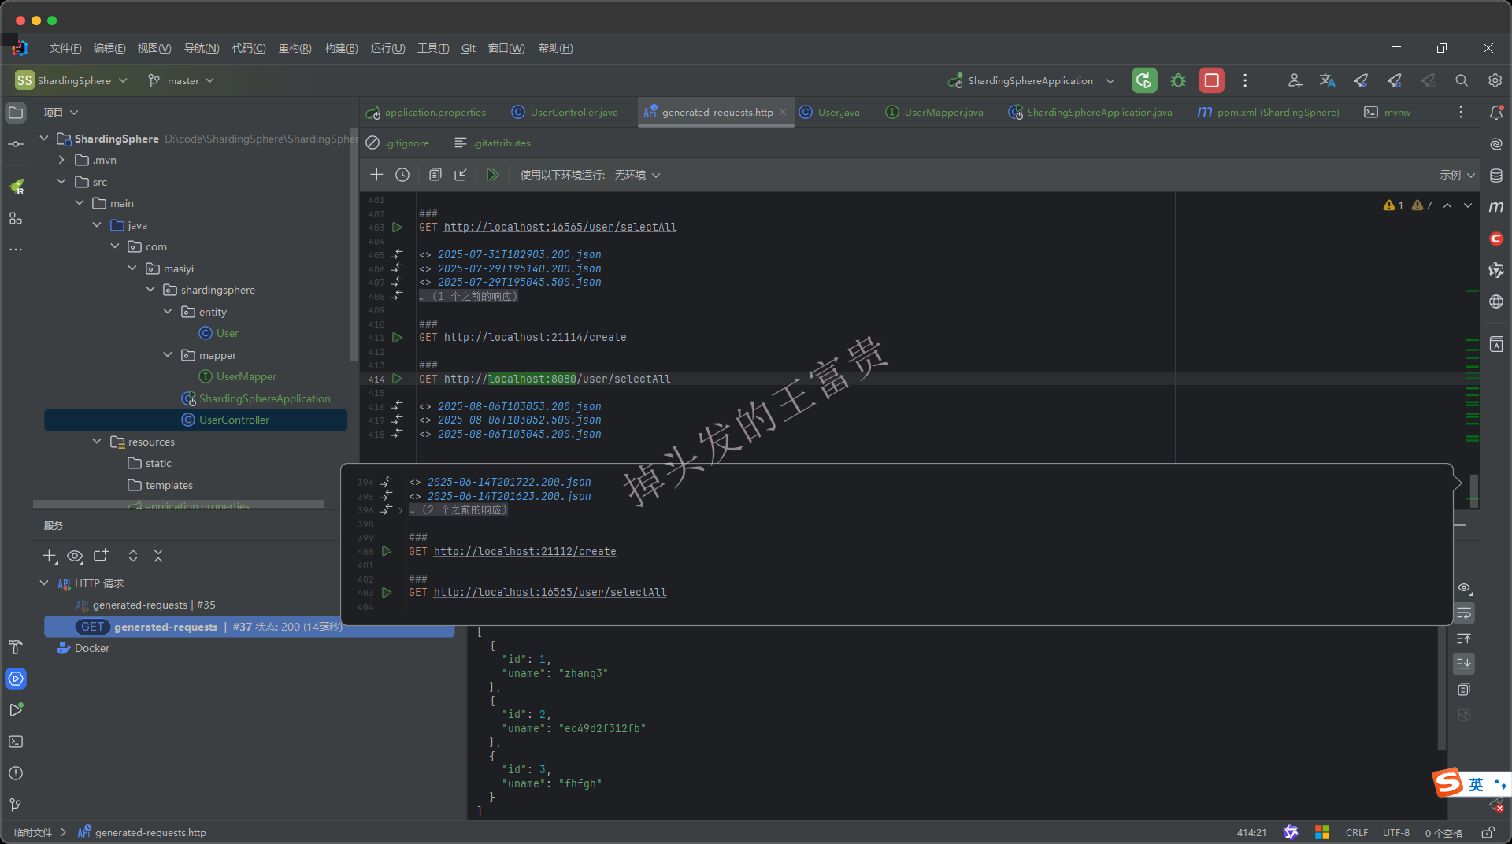Expand the .mvn folder
Viewport: 1512px width, 844px height.
click(61, 160)
